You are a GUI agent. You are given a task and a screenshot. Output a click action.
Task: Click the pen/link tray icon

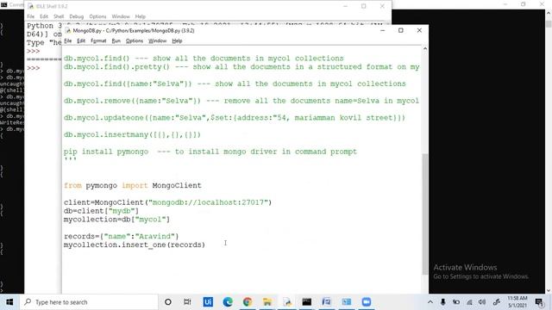(x=497, y=302)
